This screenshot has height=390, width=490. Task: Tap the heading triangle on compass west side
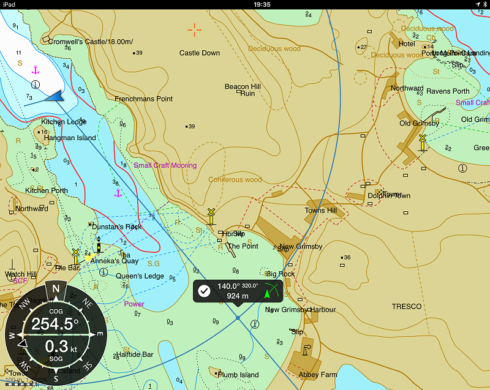click(22, 344)
